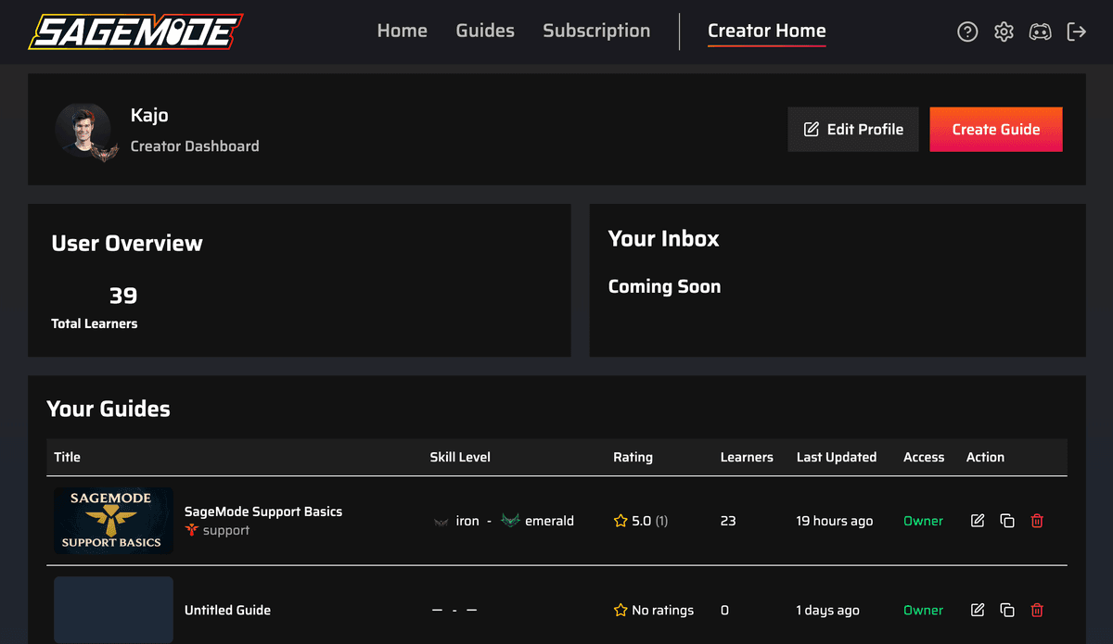Image resolution: width=1113 pixels, height=644 pixels.
Task: Click the '19 hours ago' cell
Action: click(x=835, y=521)
